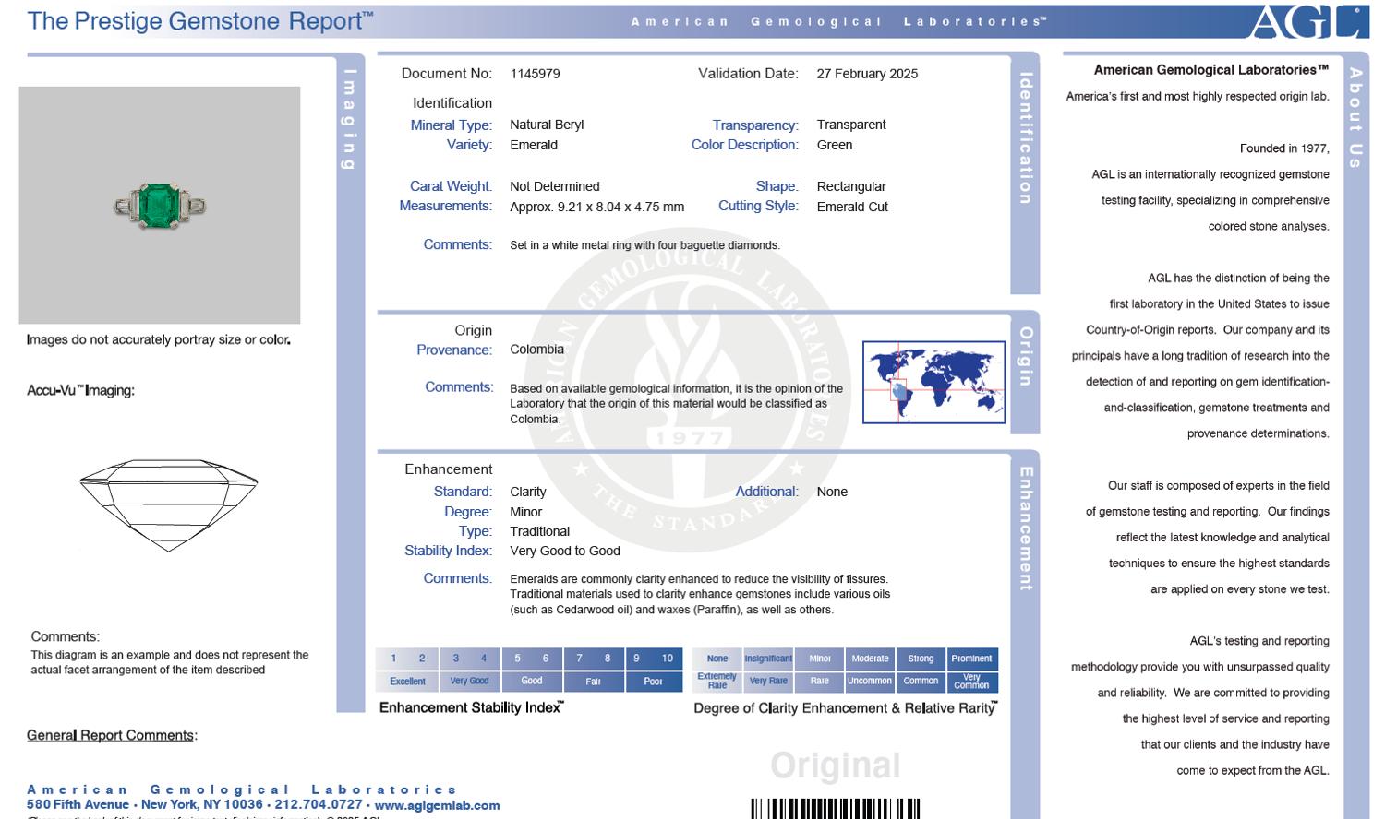Select the Poor cell in stability scale
Image resolution: width=1385 pixels, height=819 pixels.
click(654, 682)
